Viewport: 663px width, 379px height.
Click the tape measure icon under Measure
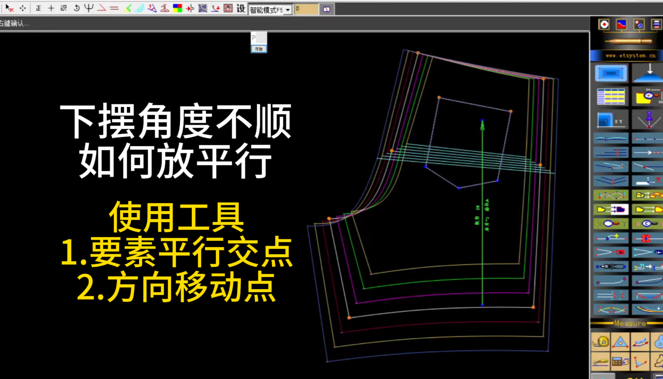[600, 342]
